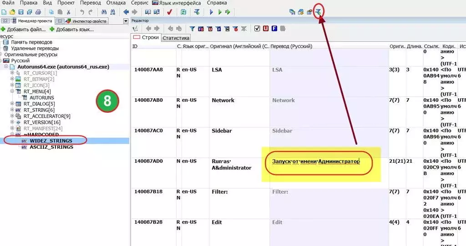Click the Find binoculars icon
This screenshot has width=466, height=246.
(x=104, y=12)
